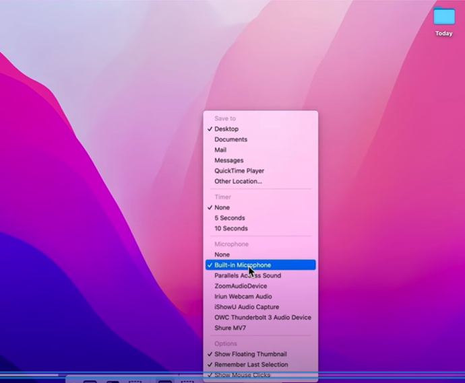The width and height of the screenshot is (465, 383).
Task: Toggle Show Floating Thumbnail option
Action: (260, 354)
